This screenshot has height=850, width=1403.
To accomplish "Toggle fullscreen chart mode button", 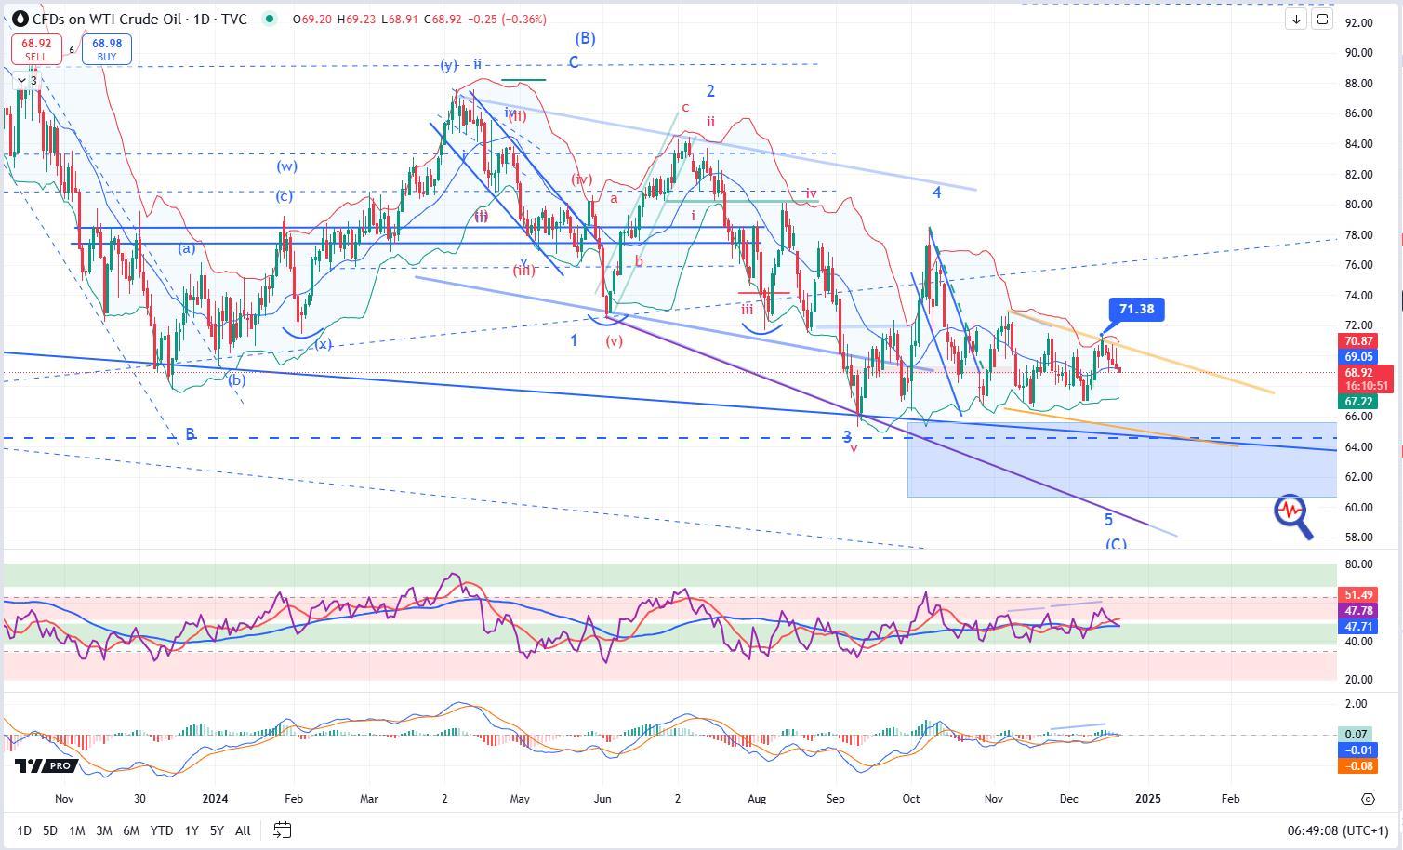I will (x=1322, y=19).
